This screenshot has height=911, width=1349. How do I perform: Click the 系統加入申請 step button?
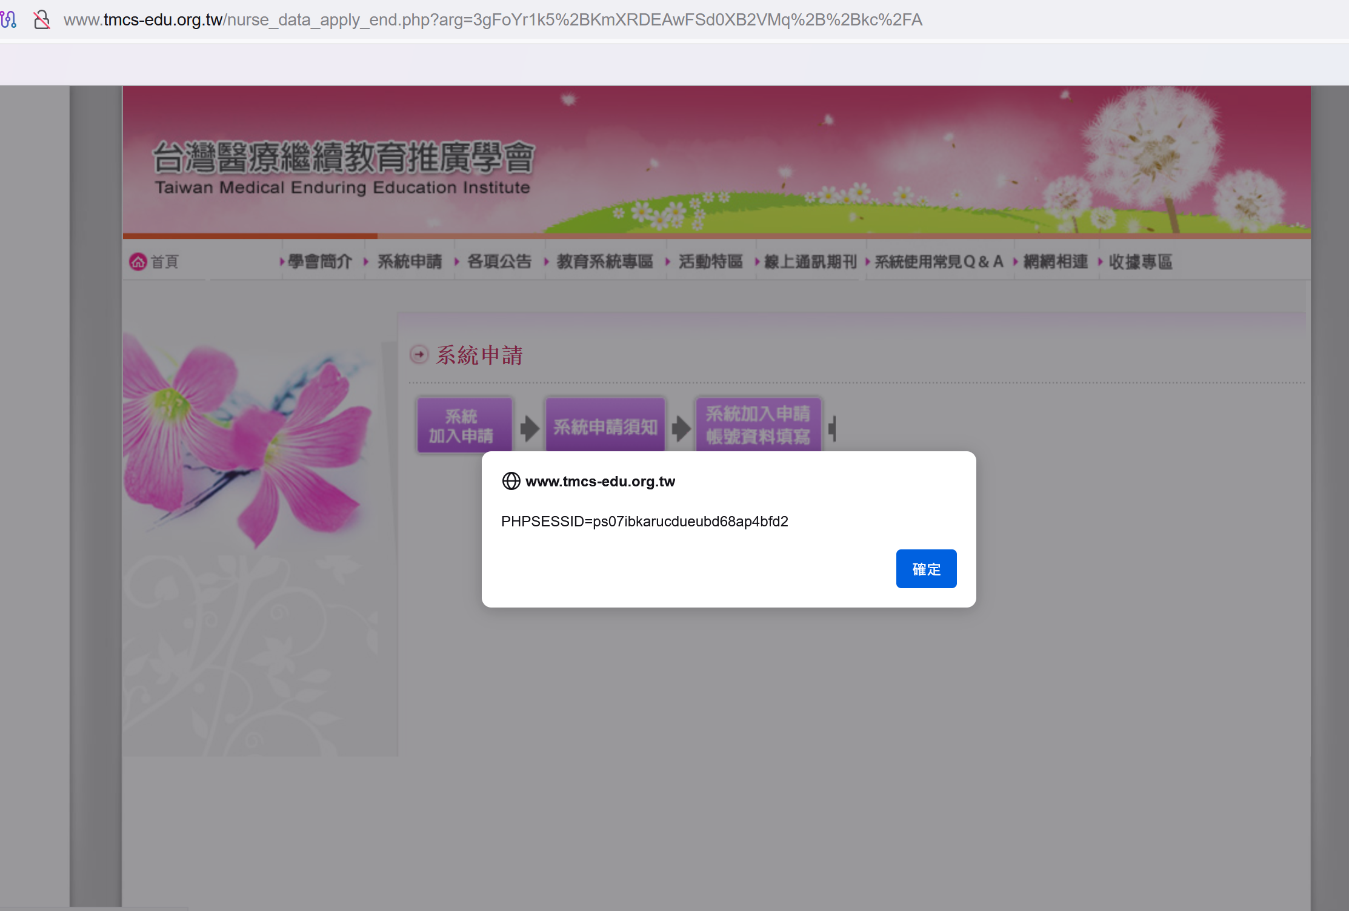464,425
